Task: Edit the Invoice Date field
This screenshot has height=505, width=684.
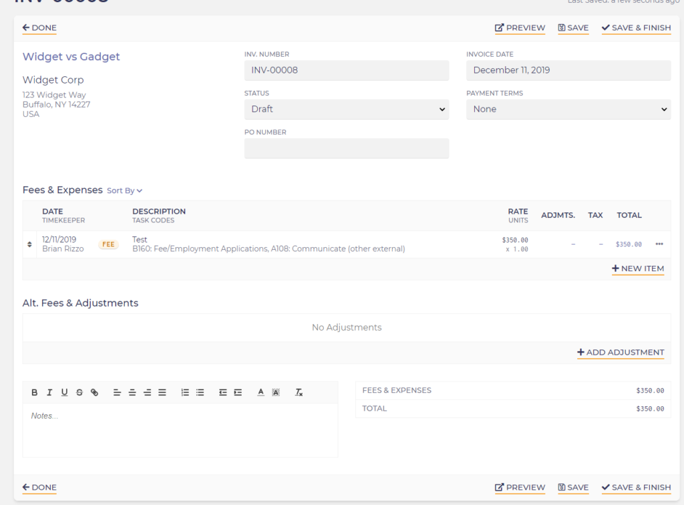Action: pos(568,70)
